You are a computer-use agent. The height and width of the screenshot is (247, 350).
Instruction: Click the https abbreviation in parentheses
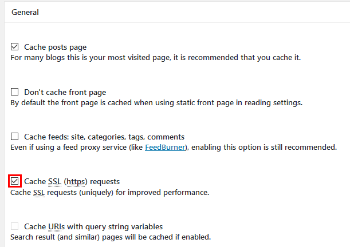pyautogui.click(x=75, y=181)
